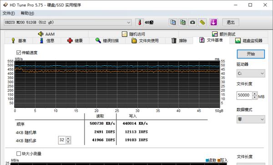Click the 写入 column header
The width and height of the screenshot is (273, 165).
coord(133,116)
